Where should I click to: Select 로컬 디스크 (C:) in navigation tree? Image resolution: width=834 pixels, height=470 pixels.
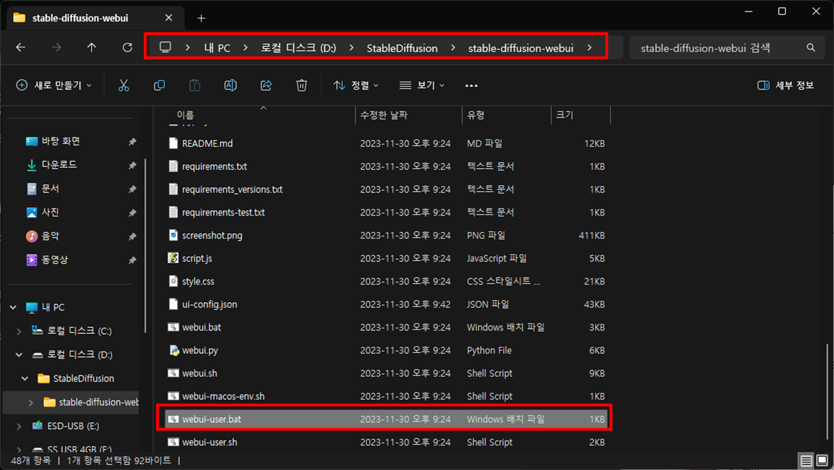72,331
